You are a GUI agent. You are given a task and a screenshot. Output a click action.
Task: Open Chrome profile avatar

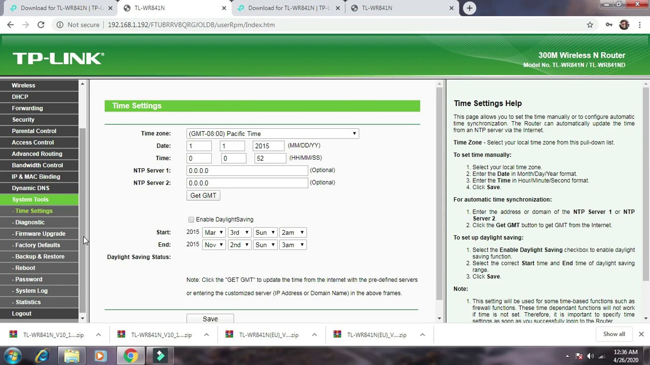click(x=625, y=24)
